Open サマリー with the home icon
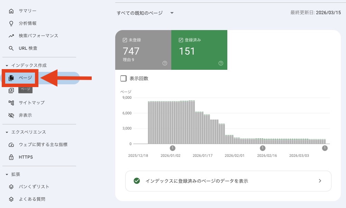The height and width of the screenshot is (208, 346). click(x=11, y=11)
